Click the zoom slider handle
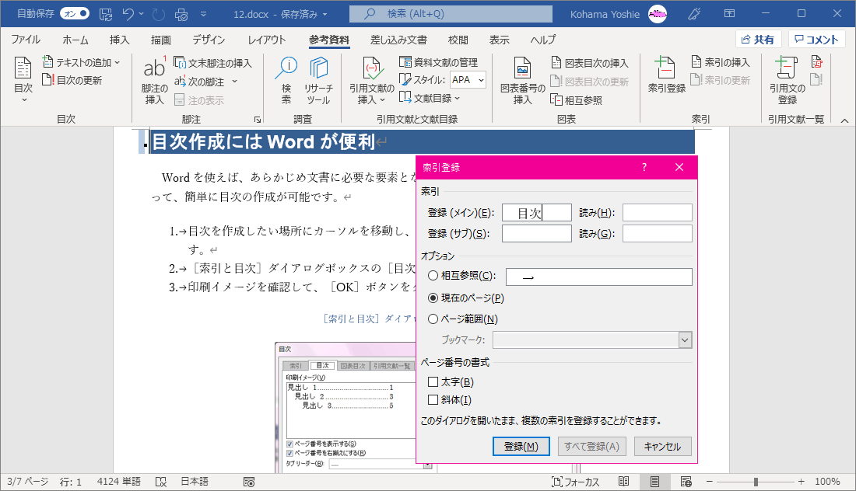 pos(756,482)
